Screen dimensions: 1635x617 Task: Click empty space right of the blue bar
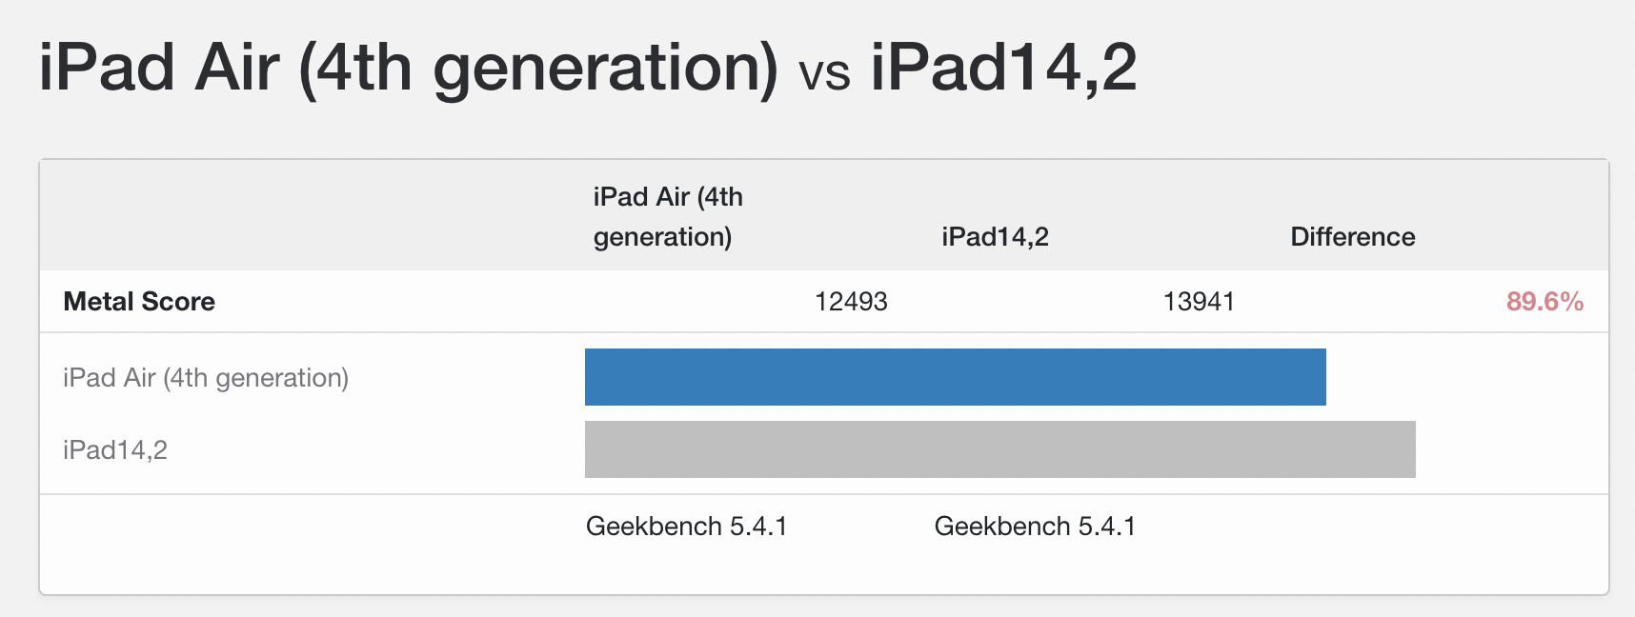click(1467, 377)
